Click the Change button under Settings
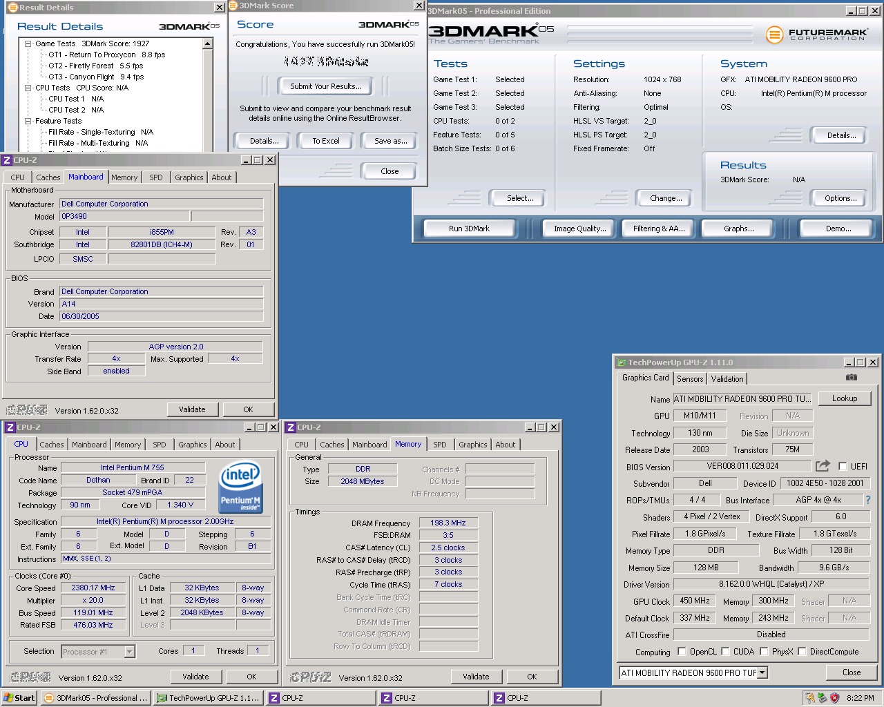This screenshot has width=884, height=707. click(x=666, y=198)
